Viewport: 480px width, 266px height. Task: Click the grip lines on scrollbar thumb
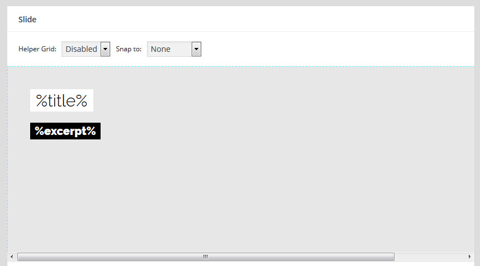point(205,257)
